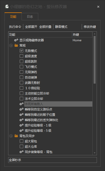
Task: Switch to the 日志 tab
Action: [x=30, y=16]
